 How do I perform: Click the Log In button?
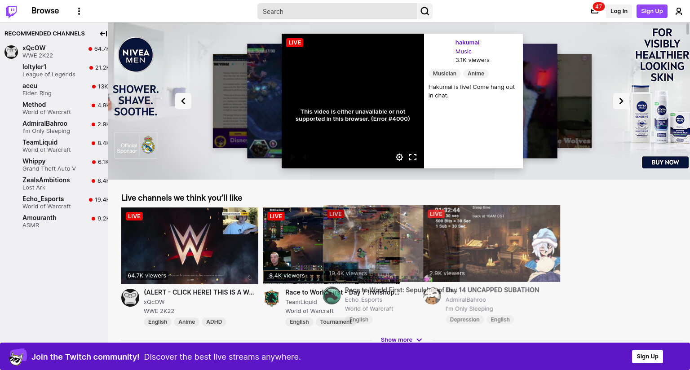point(619,11)
